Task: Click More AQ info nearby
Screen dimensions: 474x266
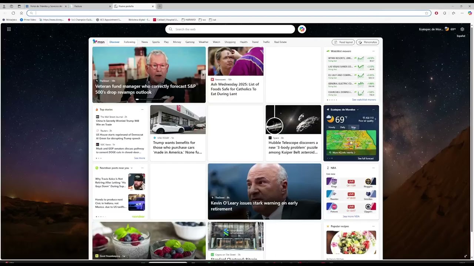Action: click(343, 153)
